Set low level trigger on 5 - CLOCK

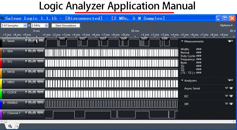pyautogui.click(x=41, y=92)
